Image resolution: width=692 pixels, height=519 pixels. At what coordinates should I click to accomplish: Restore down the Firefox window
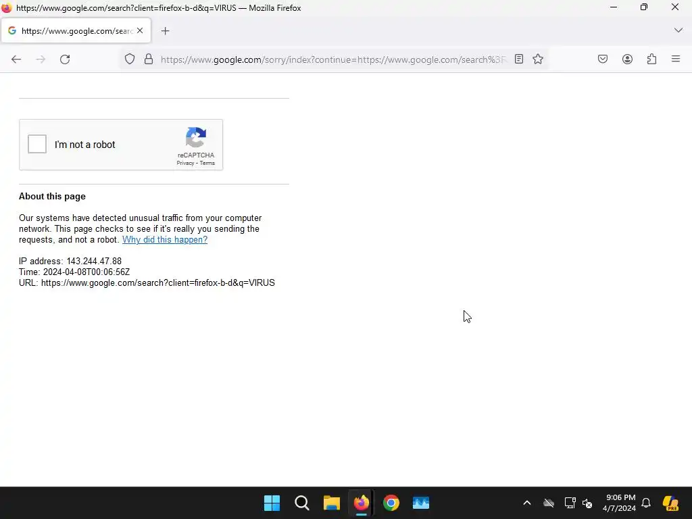click(x=644, y=7)
